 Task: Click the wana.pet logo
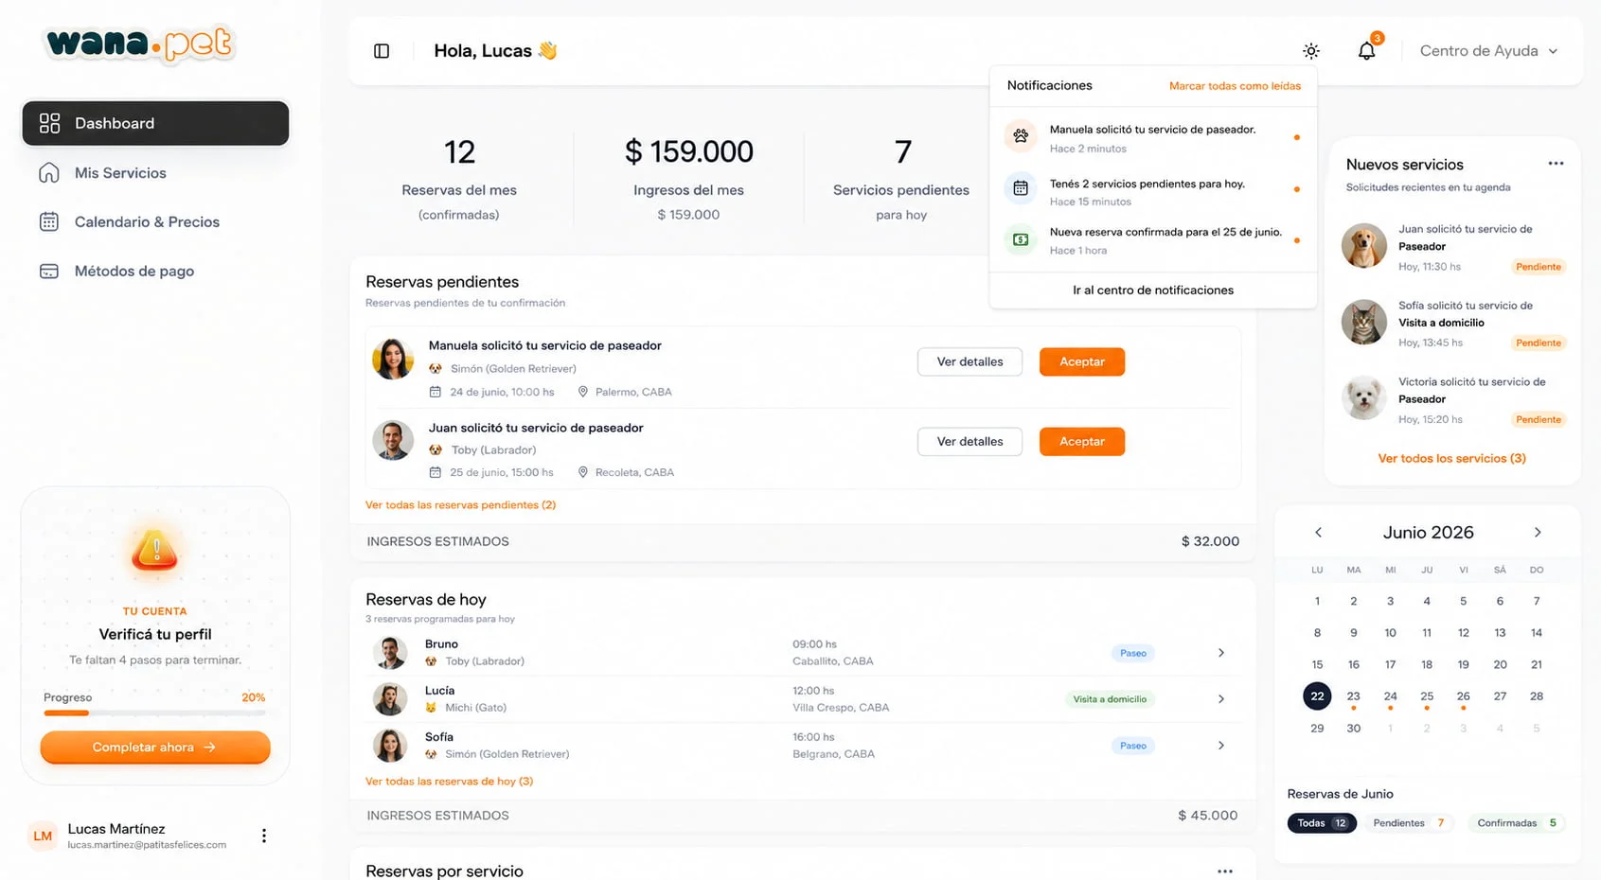[x=140, y=44]
